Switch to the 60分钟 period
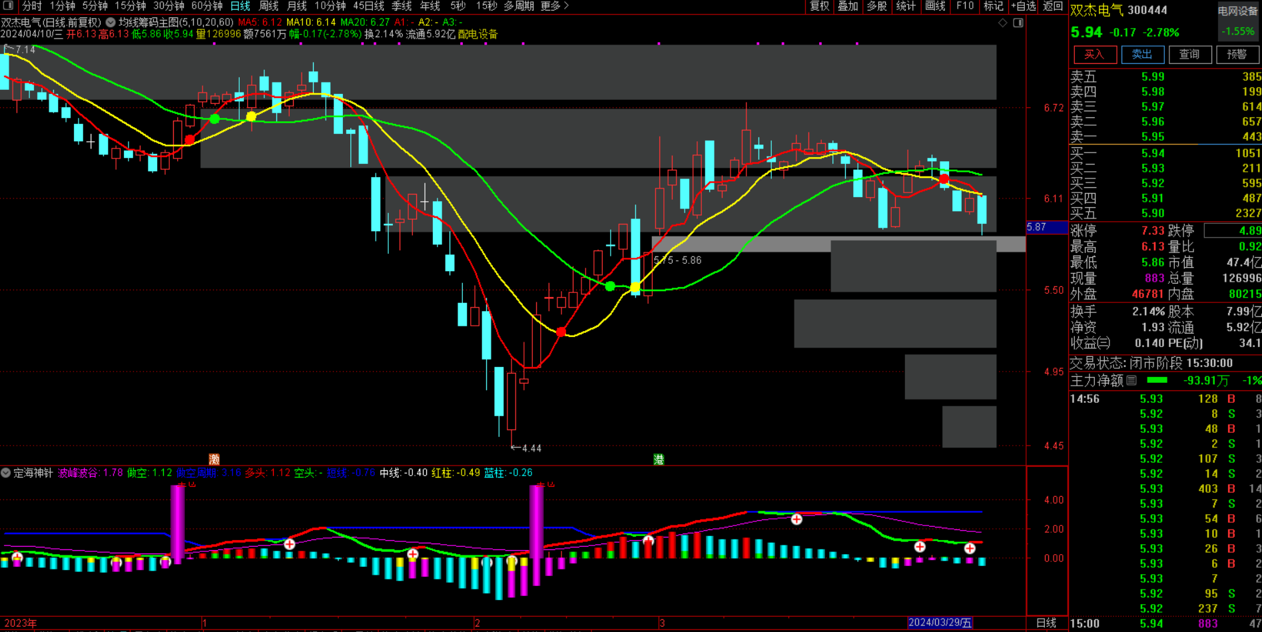Image resolution: width=1262 pixels, height=632 pixels. pos(207,6)
